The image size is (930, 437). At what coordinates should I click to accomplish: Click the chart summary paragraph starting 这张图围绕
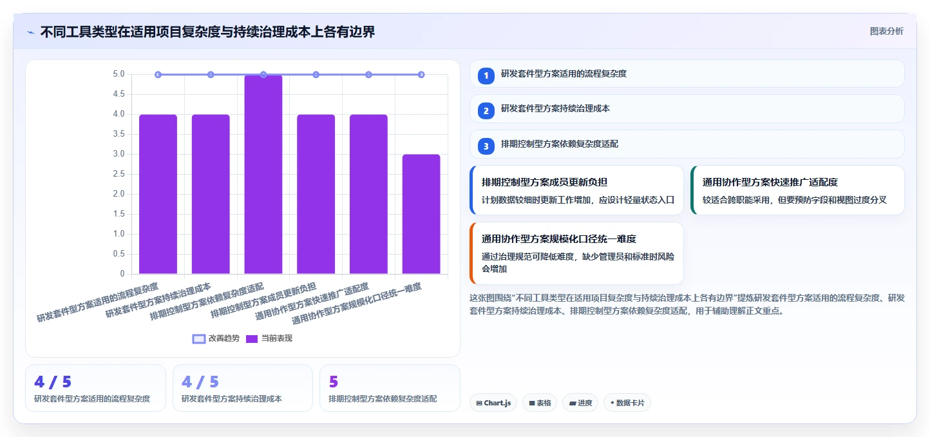pyautogui.click(x=687, y=304)
